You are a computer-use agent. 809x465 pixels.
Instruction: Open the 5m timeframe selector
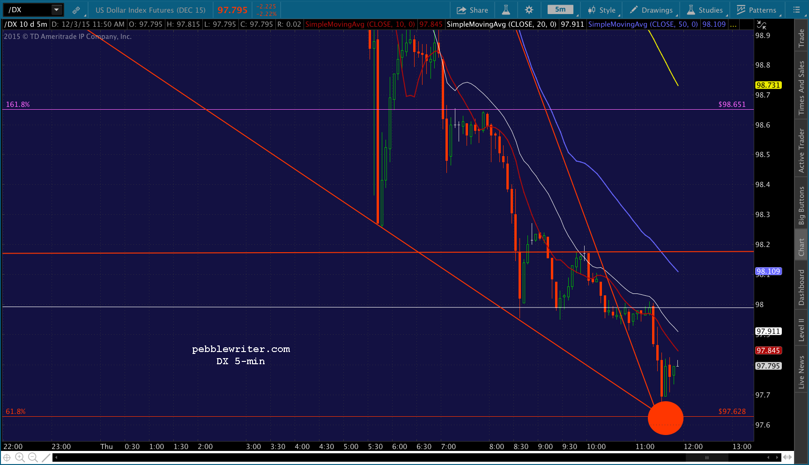coord(560,9)
